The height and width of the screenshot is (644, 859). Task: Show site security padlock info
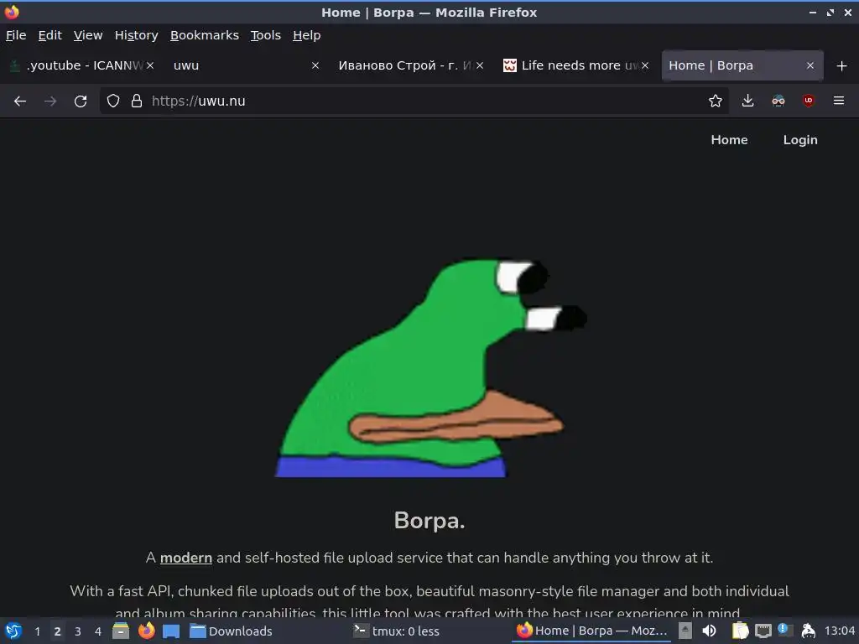[x=137, y=101]
